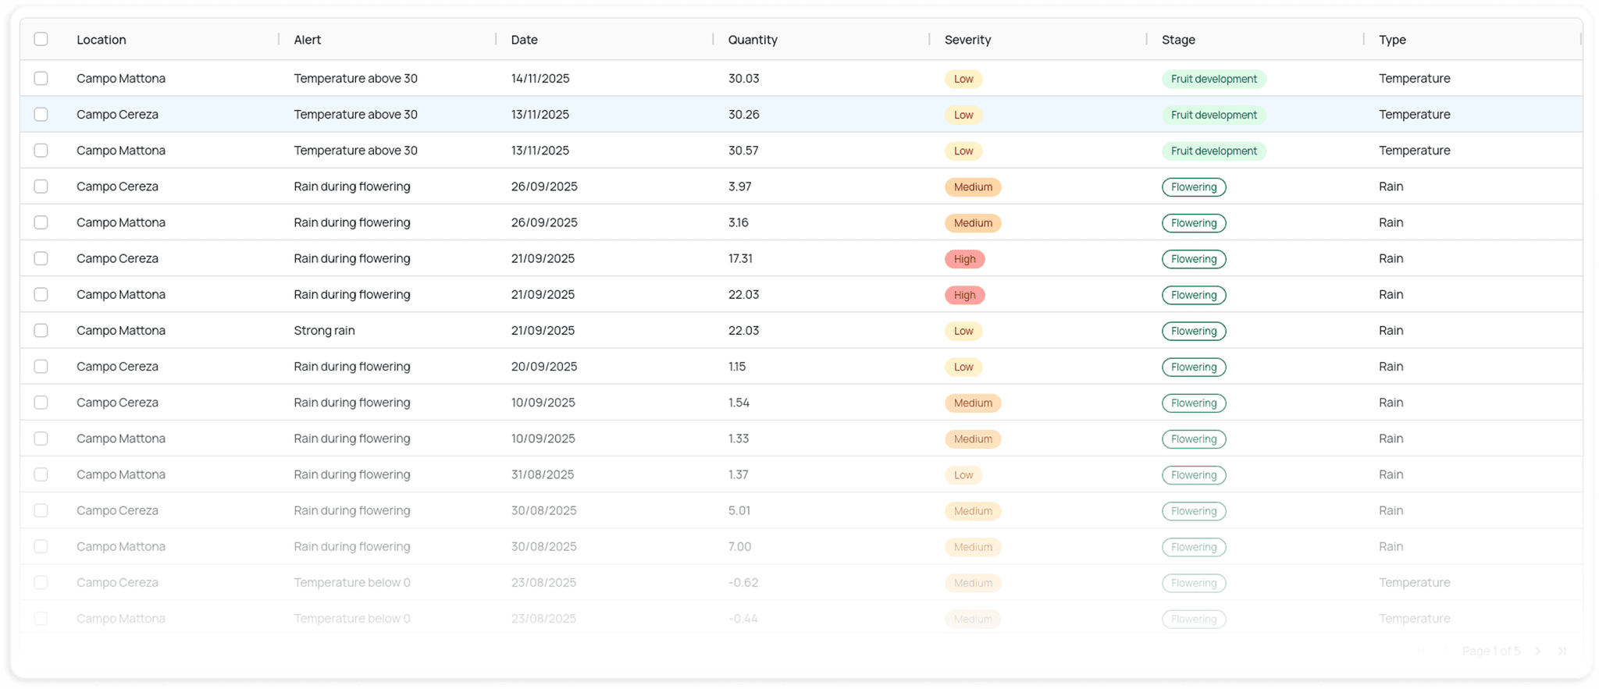Click Medium severity badge in the 3.97 row
This screenshot has height=689, width=1599.
click(973, 187)
